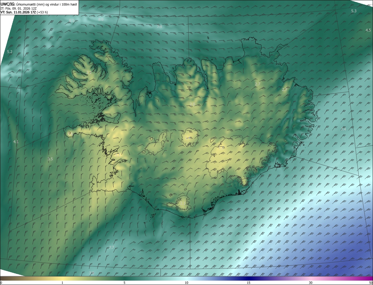Select the 7.7 value label

[112, 248]
